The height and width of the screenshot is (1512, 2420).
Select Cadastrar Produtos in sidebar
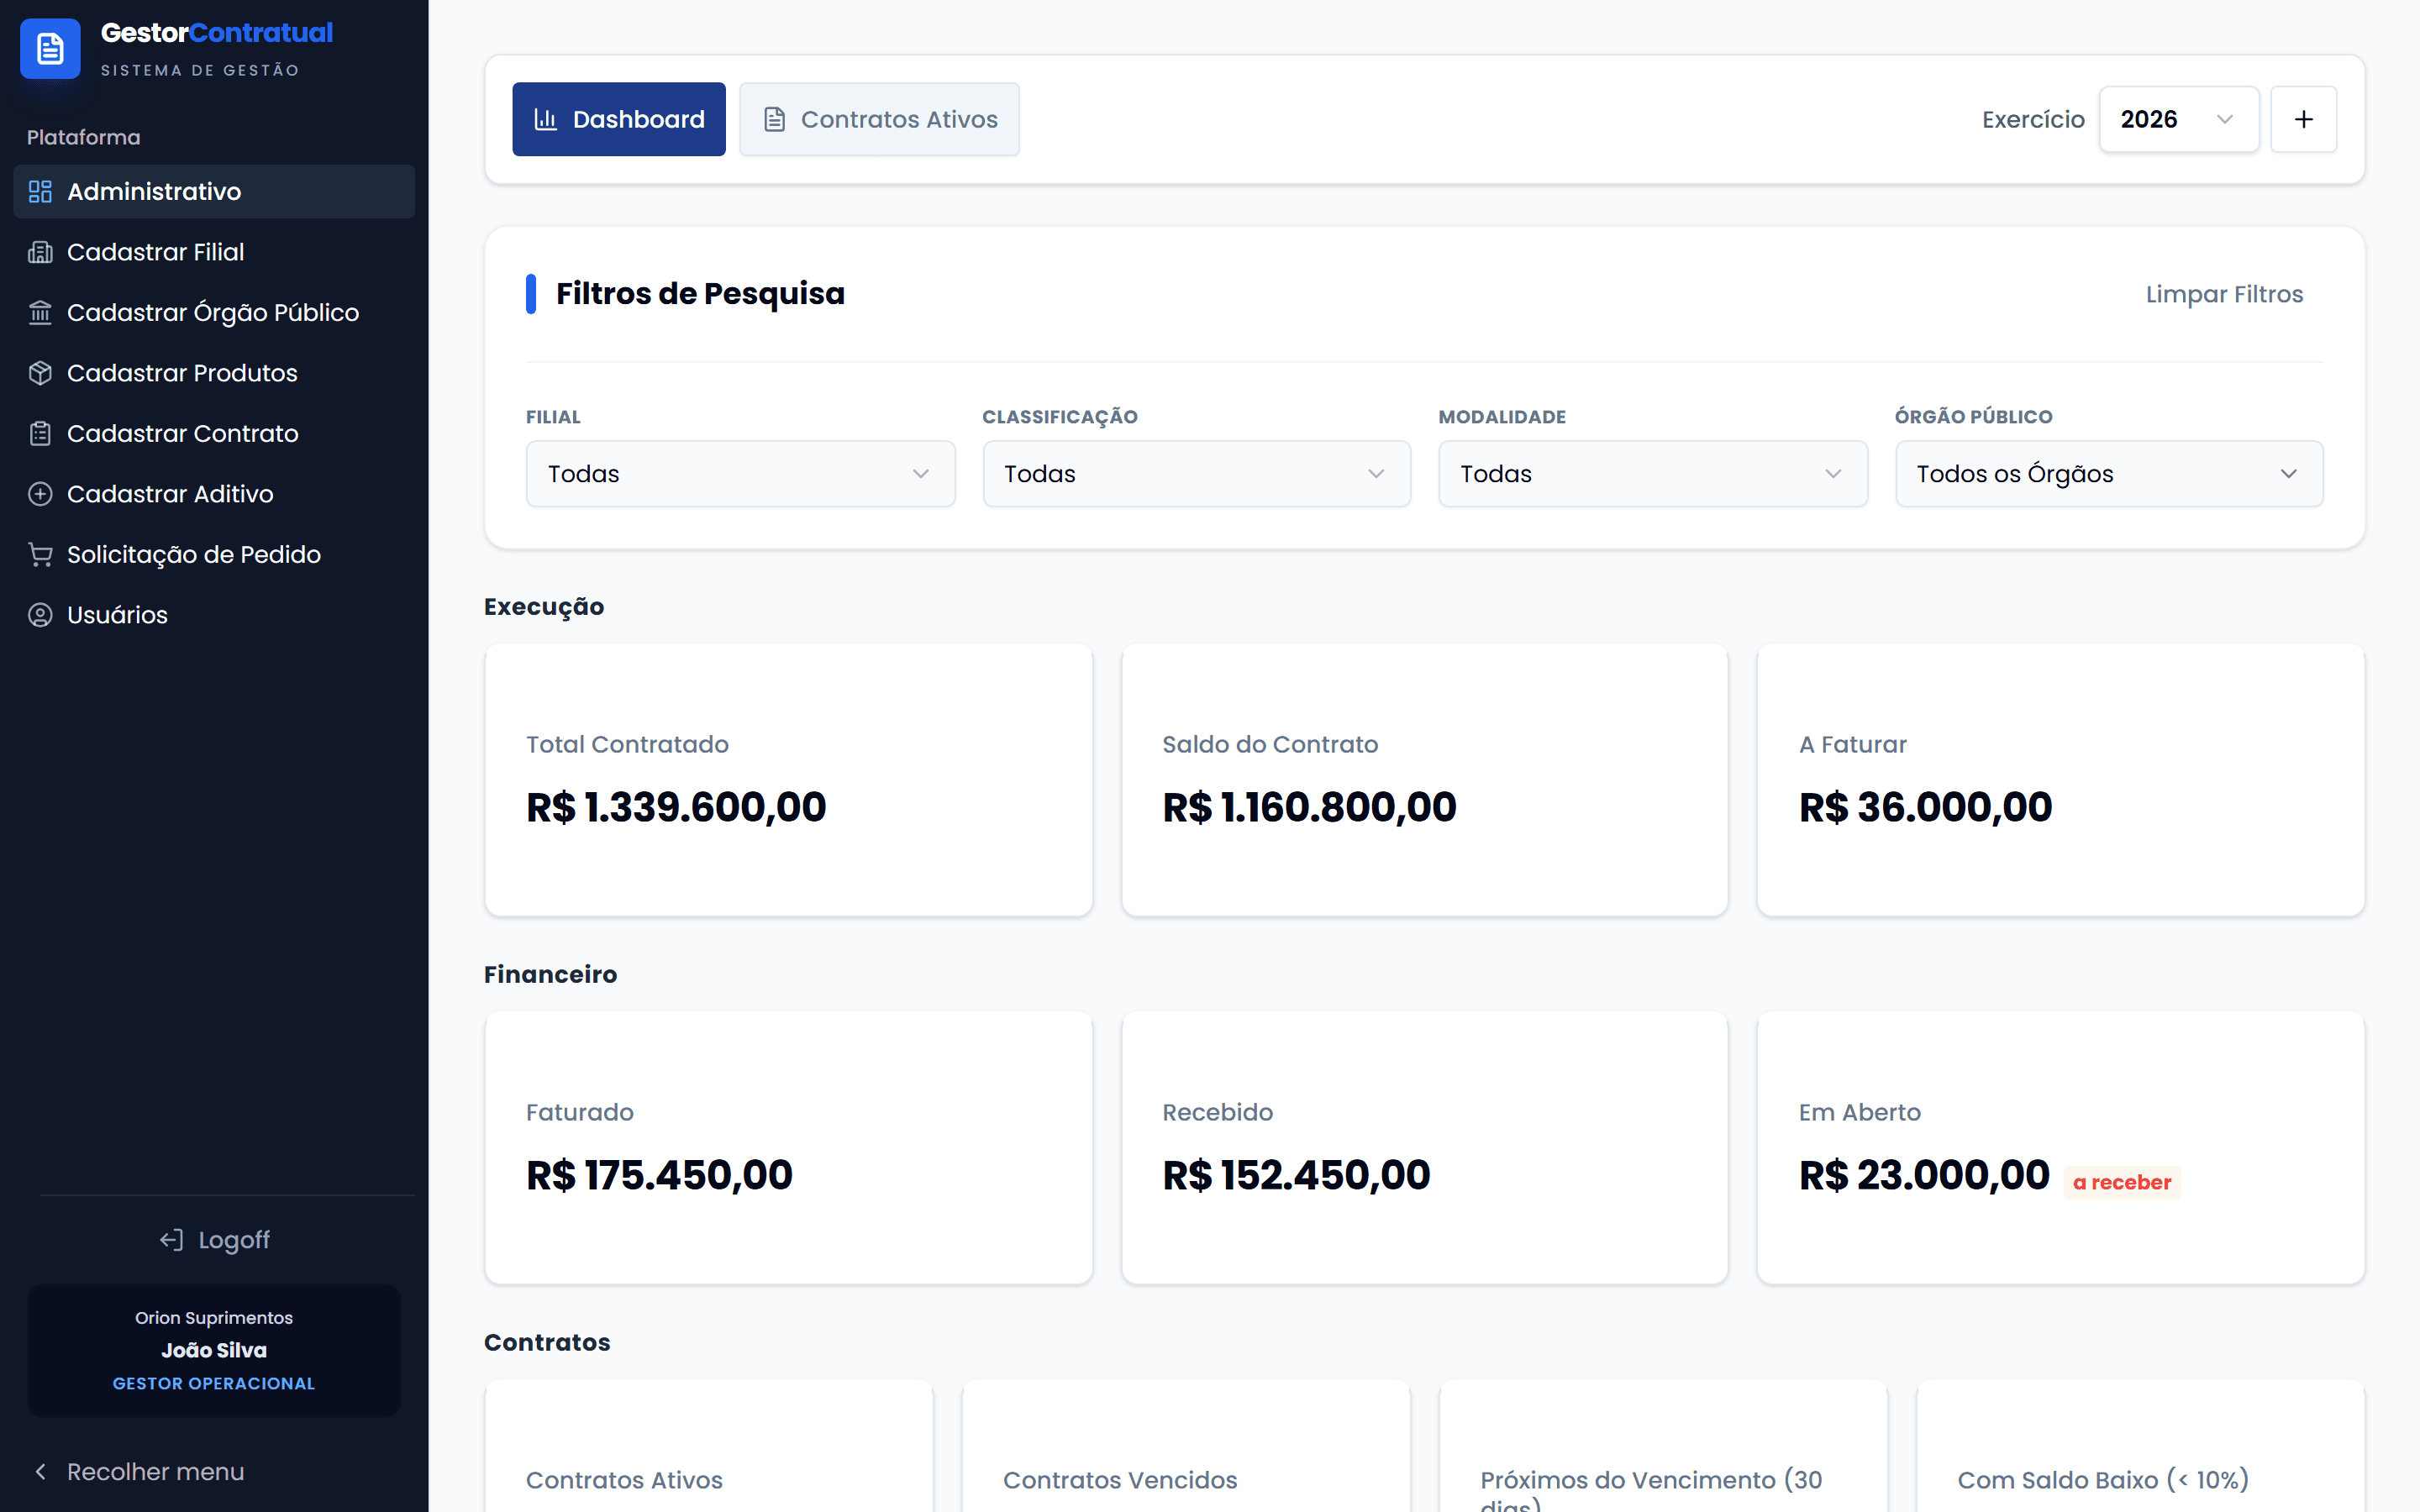click(214, 373)
